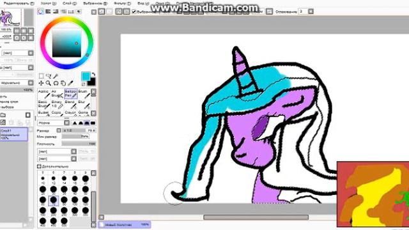Click the navigator canvas thumbnail preview
This screenshot has height=230, width=409.
tap(11, 17)
